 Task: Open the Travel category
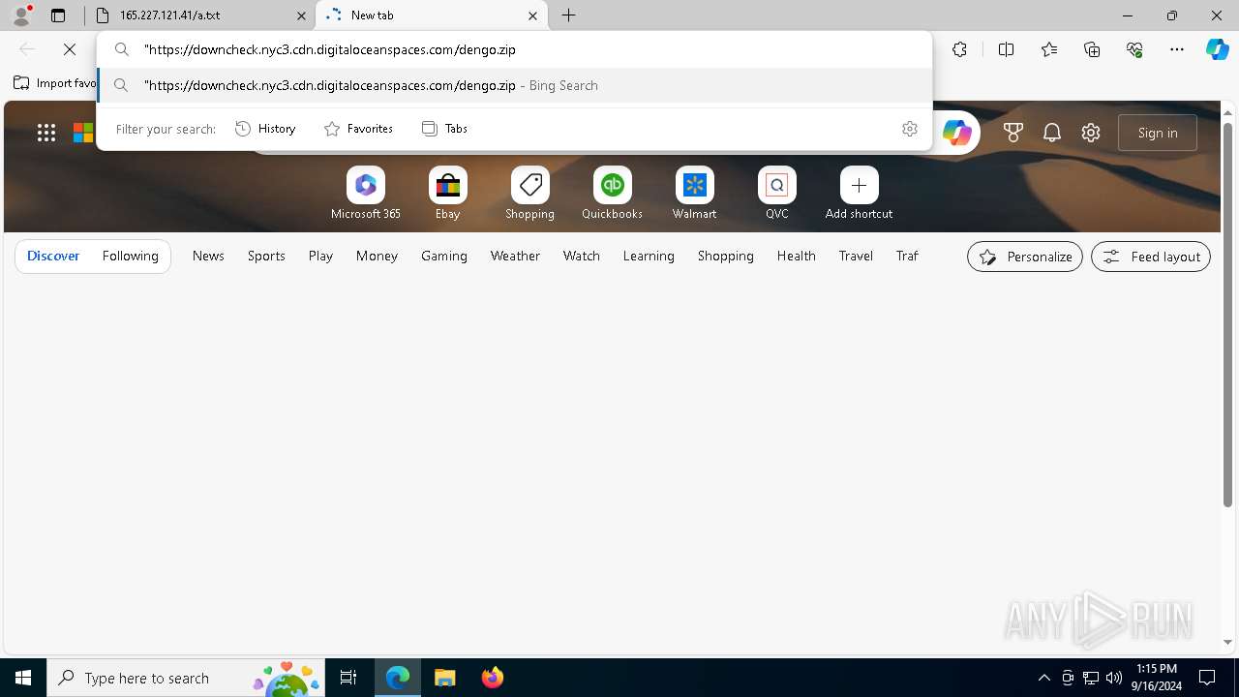click(856, 257)
